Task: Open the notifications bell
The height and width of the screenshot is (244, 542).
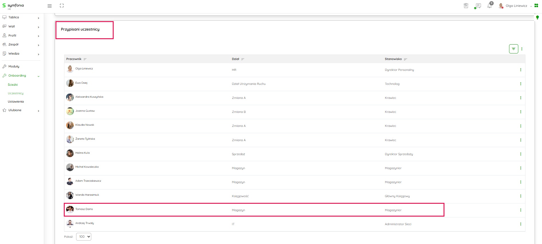Action: (490, 6)
